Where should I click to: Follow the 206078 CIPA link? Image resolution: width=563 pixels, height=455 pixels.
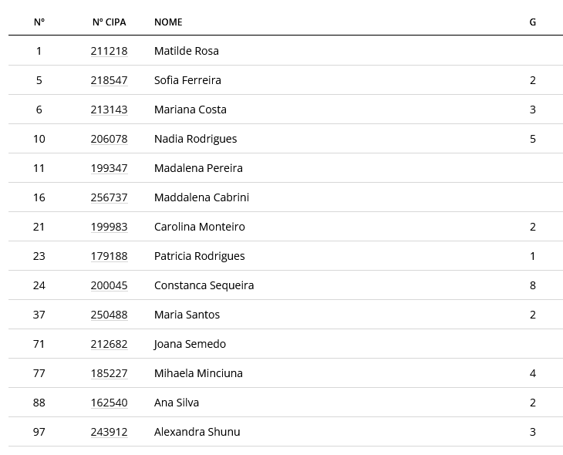(x=109, y=139)
